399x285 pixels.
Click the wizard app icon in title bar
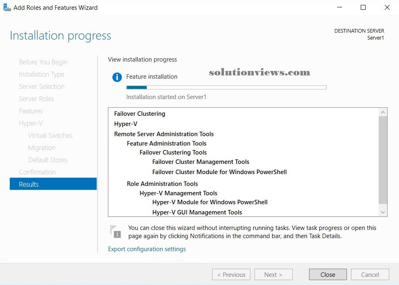[7, 7]
